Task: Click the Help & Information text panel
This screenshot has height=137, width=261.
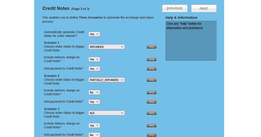Action: coord(191,41)
